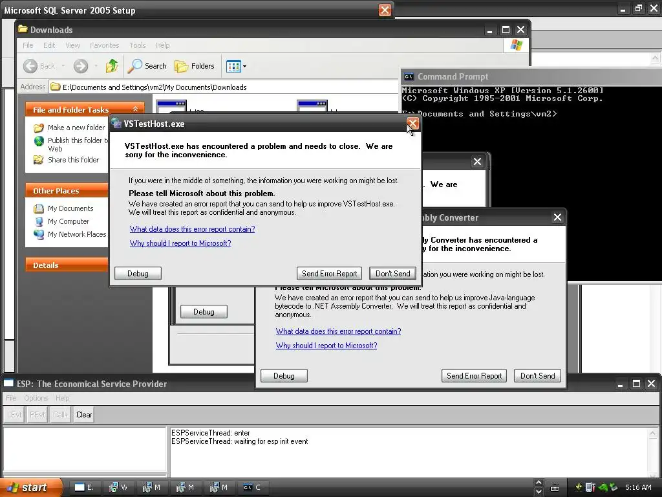Click Publish this folder to the Web
Viewport: 662px width, 497px height.
(x=71, y=144)
